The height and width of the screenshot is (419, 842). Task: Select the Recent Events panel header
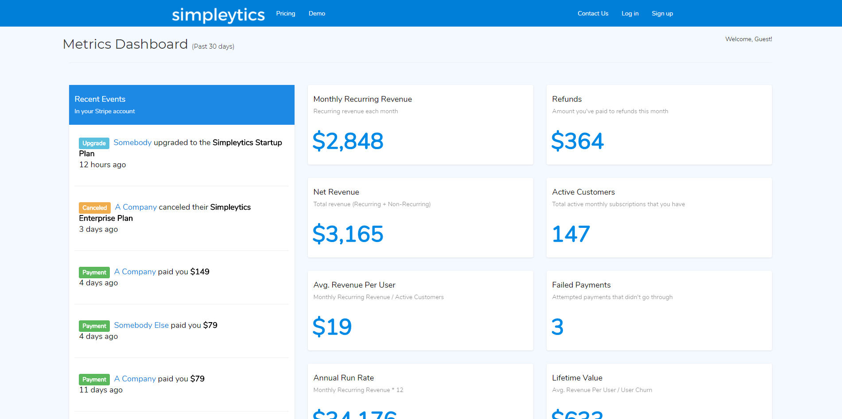[100, 99]
